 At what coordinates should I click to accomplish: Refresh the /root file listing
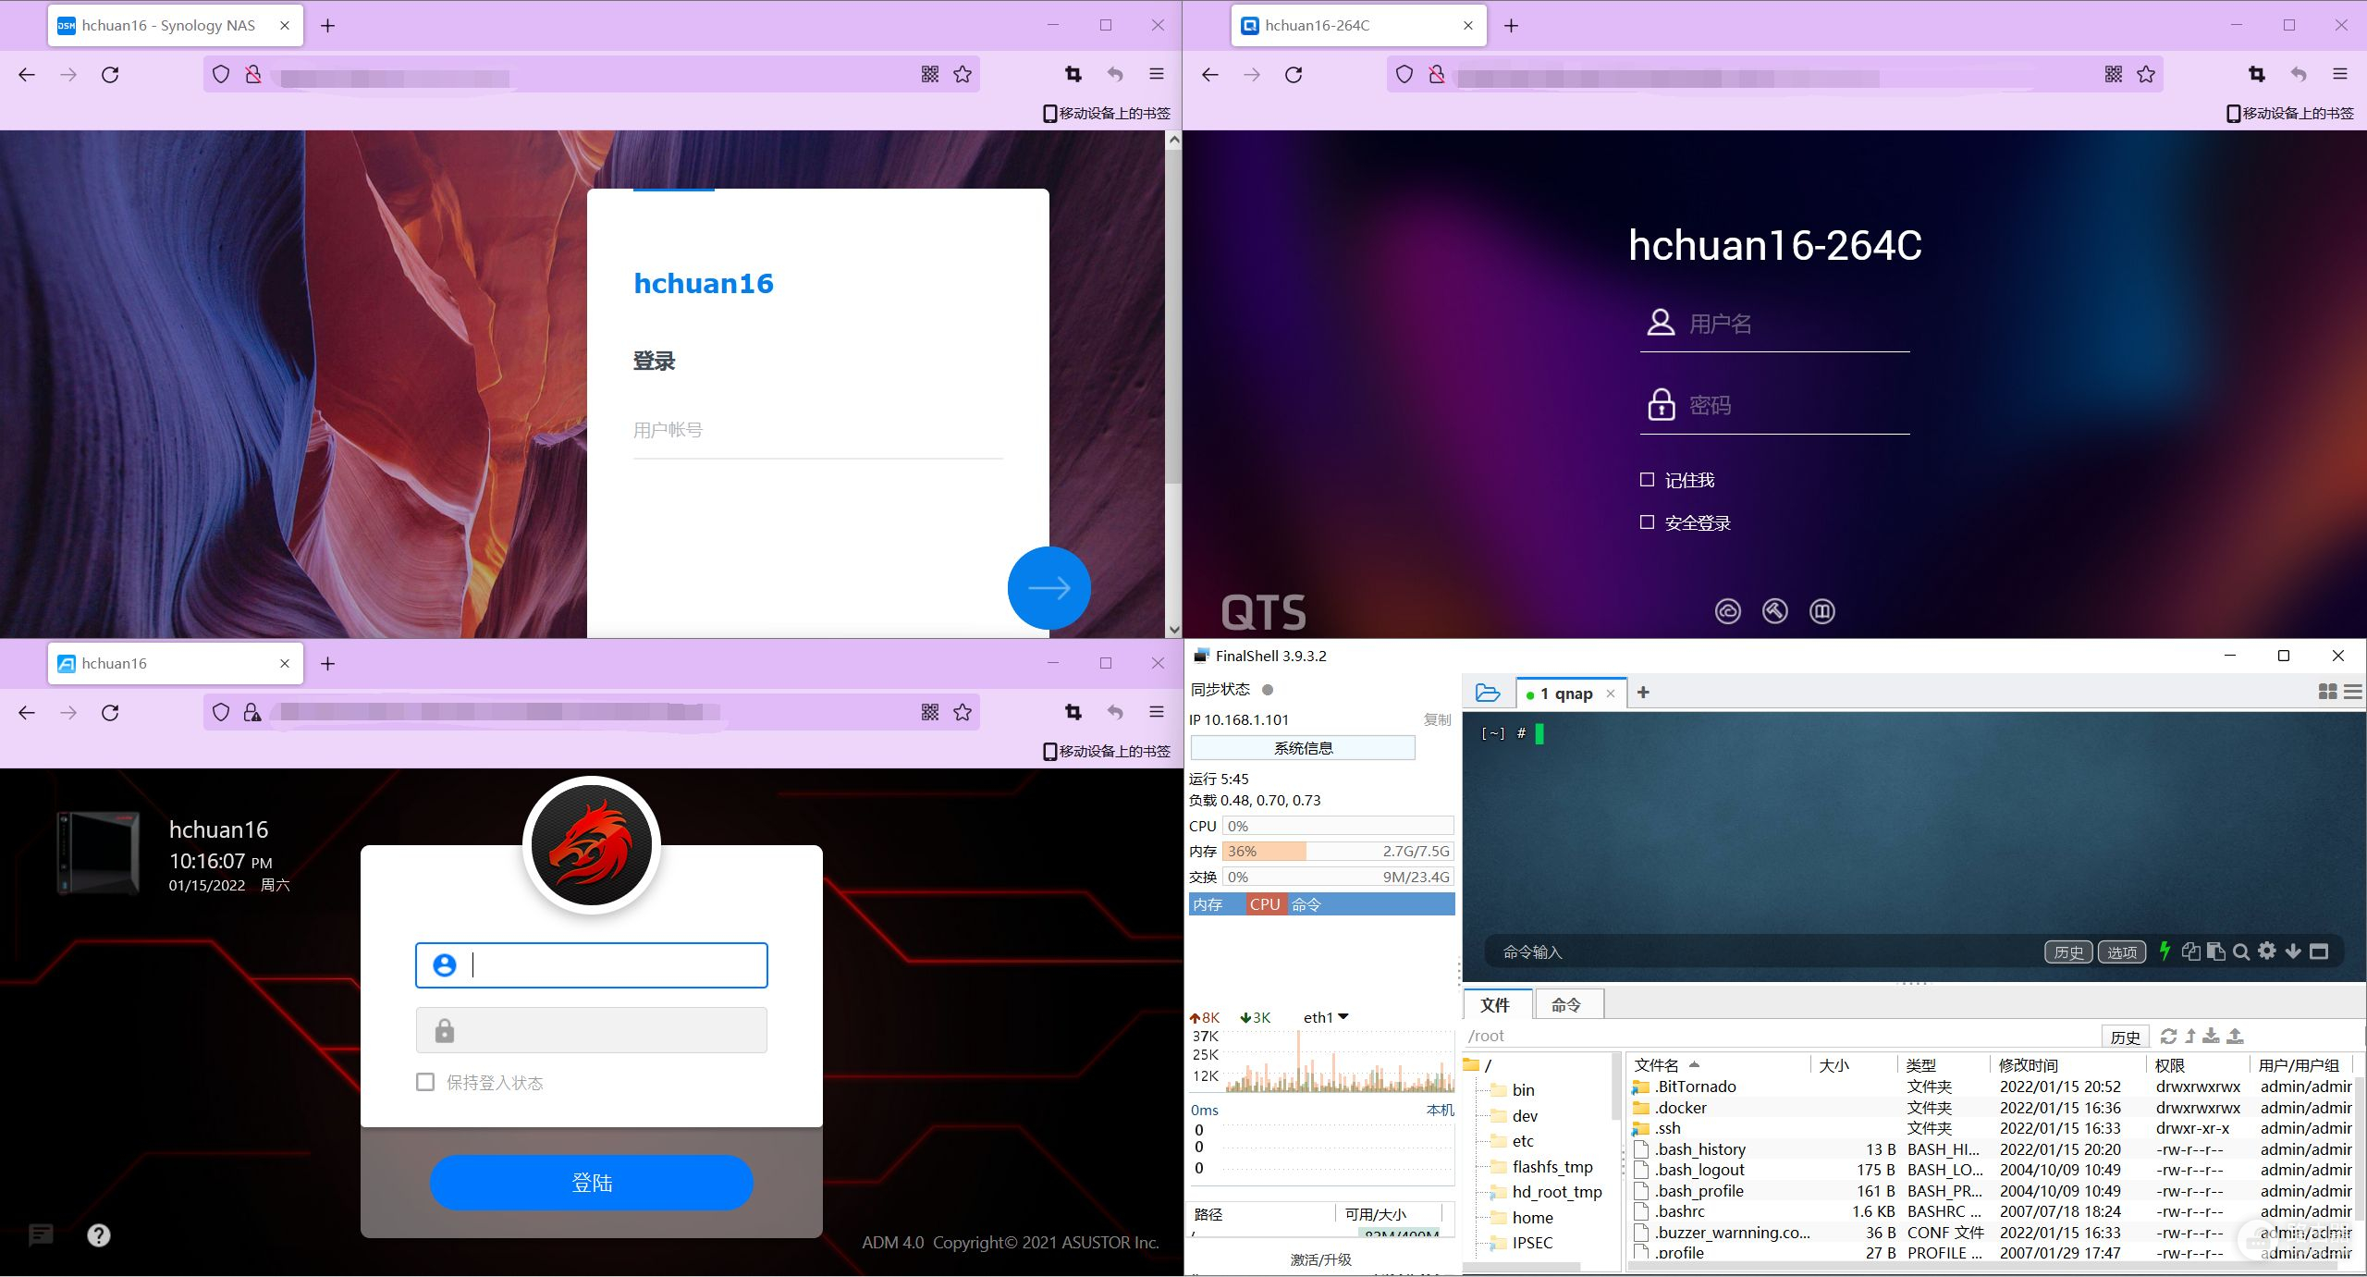point(2168,1036)
